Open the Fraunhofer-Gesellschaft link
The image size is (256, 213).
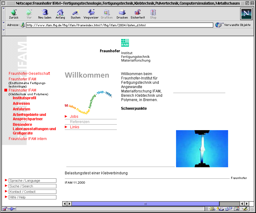[29, 74]
